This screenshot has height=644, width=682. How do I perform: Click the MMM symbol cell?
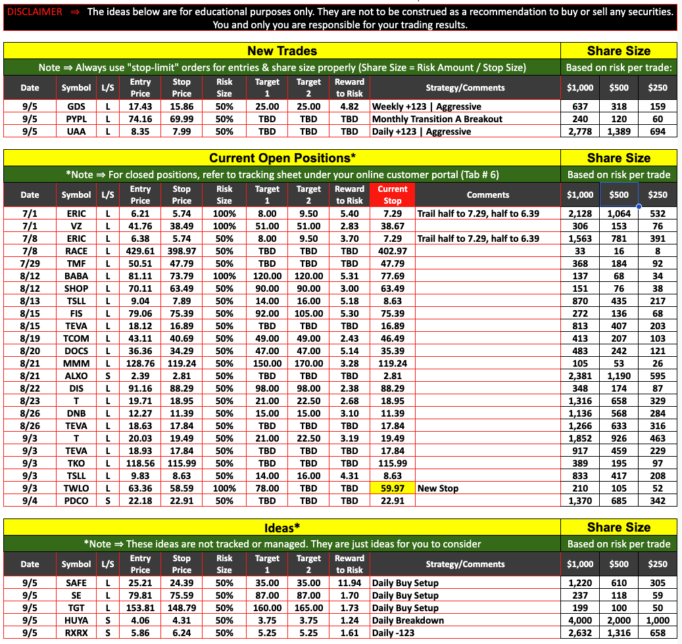click(76, 363)
